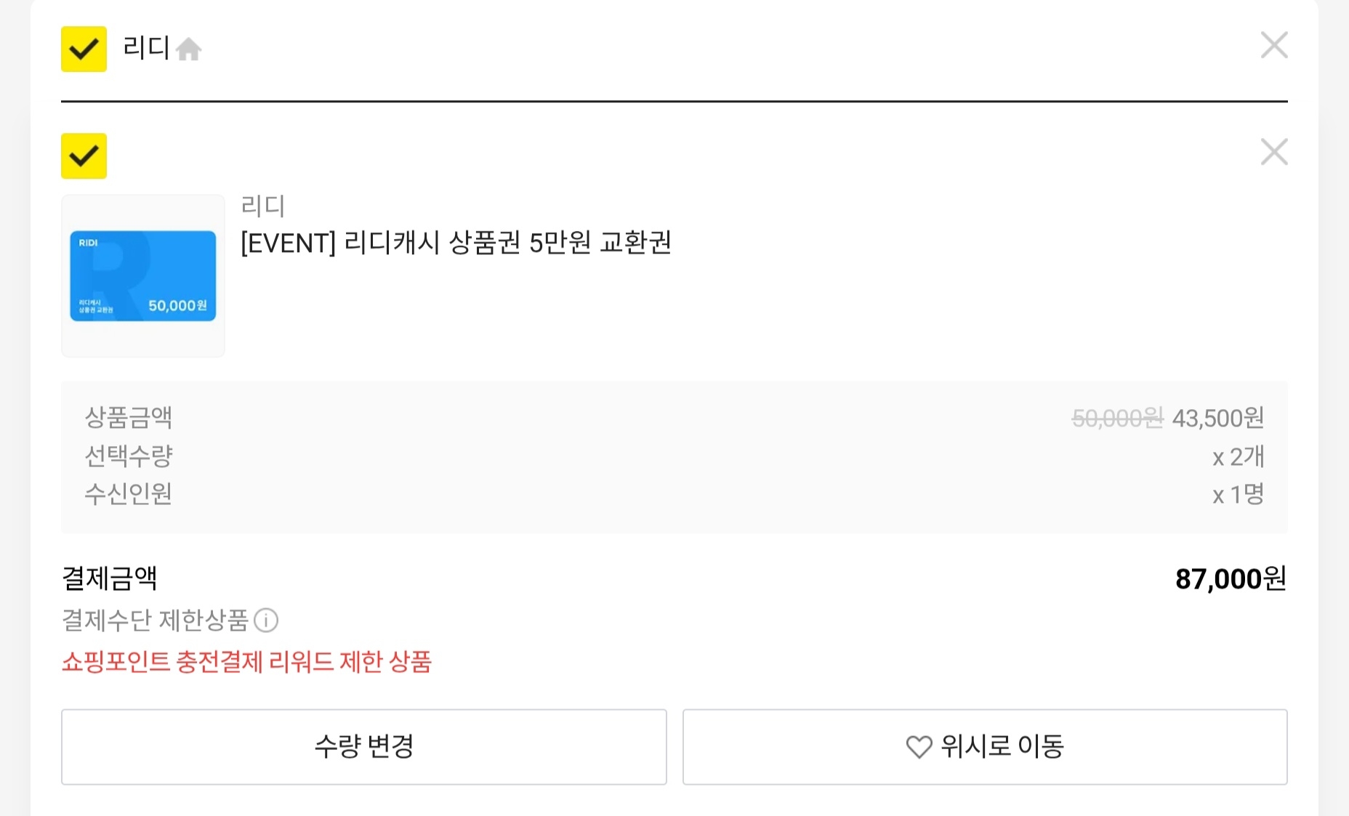
Task: Click the 결제수단 제한상품 label
Action: (x=155, y=621)
